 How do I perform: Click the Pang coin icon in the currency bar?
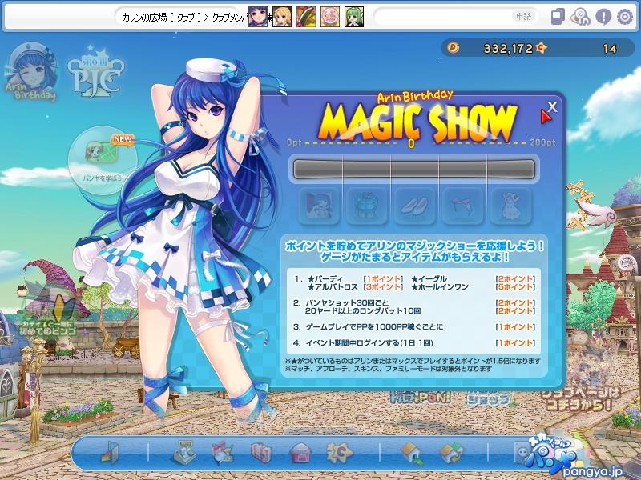(x=453, y=48)
